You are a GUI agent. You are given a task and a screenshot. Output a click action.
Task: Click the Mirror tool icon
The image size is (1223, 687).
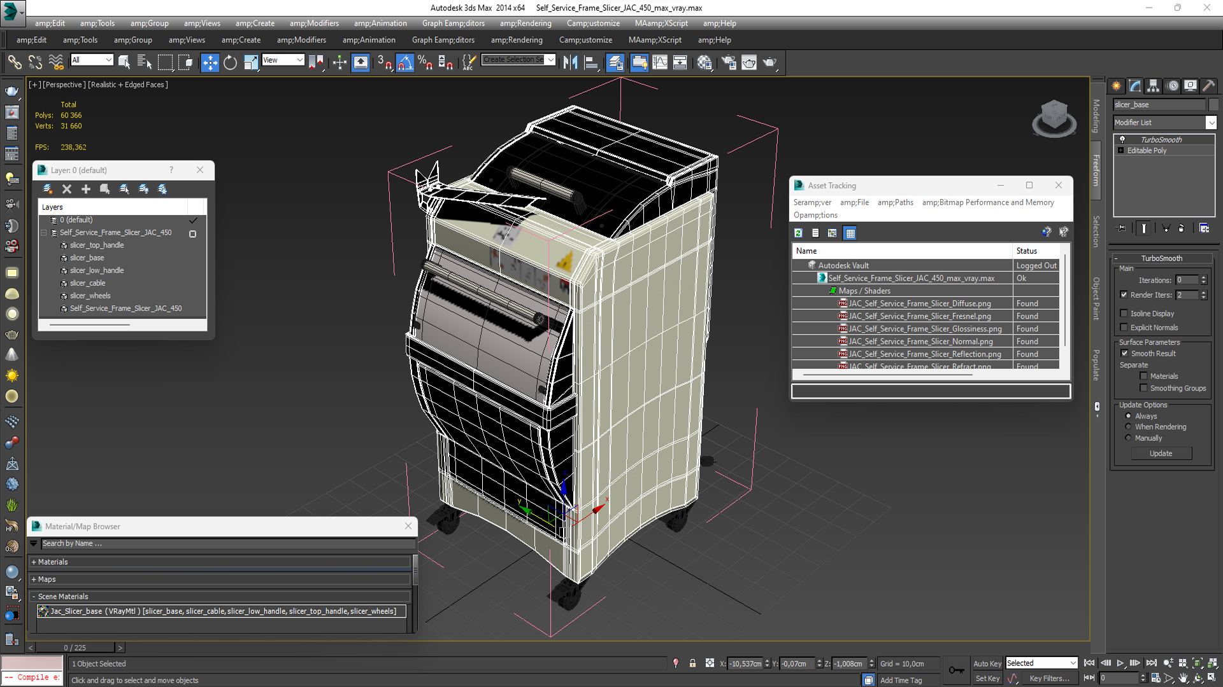coord(570,62)
